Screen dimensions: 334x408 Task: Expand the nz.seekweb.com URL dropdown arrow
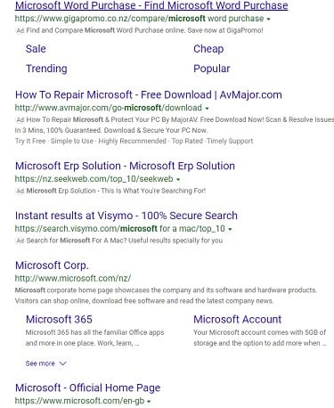click(178, 179)
